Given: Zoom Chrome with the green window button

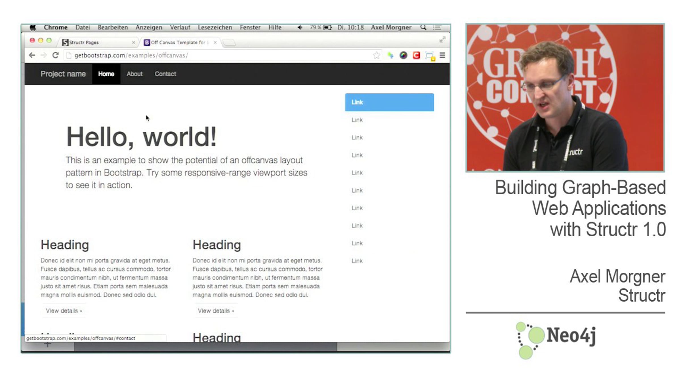Looking at the screenshot, I should [49, 41].
